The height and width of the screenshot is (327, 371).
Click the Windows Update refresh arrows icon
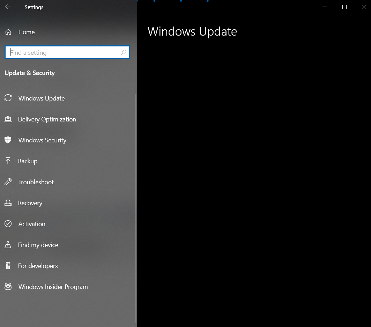tap(8, 98)
